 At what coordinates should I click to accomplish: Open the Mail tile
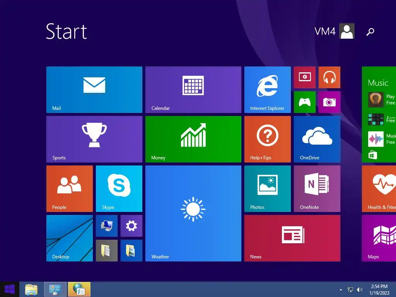click(x=94, y=90)
